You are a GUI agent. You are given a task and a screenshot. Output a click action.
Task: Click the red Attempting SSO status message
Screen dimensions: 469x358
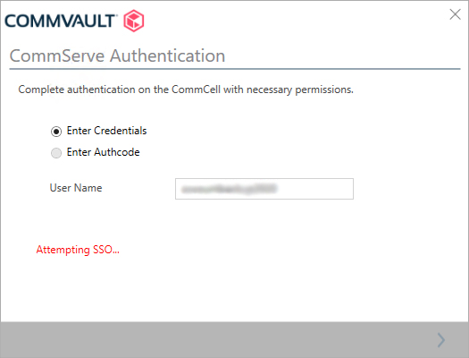tap(78, 250)
